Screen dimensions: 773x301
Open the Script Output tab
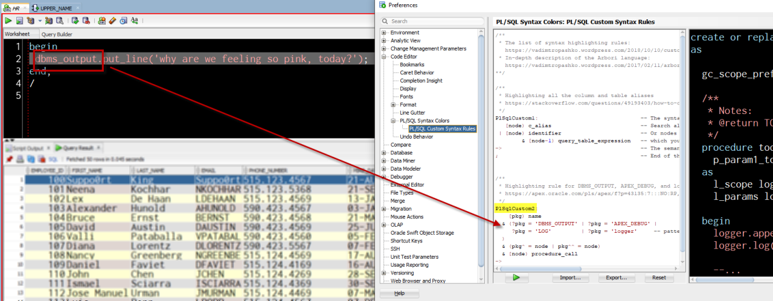[x=28, y=148]
